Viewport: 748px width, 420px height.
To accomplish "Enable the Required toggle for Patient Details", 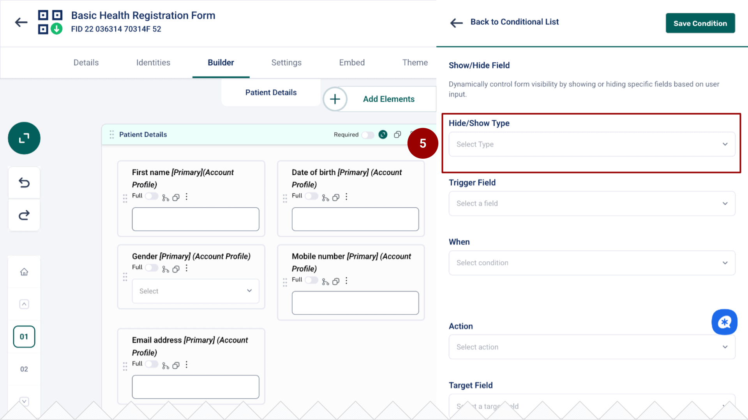I will (367, 135).
